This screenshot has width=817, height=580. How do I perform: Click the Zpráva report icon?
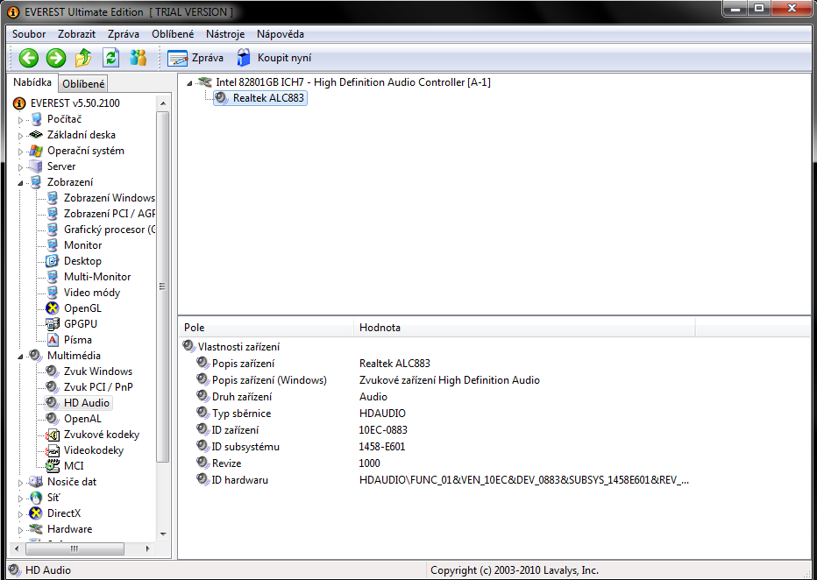click(177, 58)
